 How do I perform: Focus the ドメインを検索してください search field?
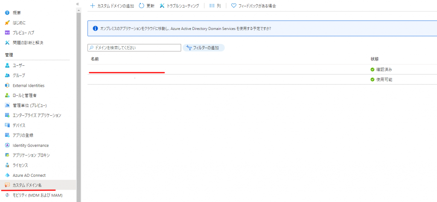134,48
